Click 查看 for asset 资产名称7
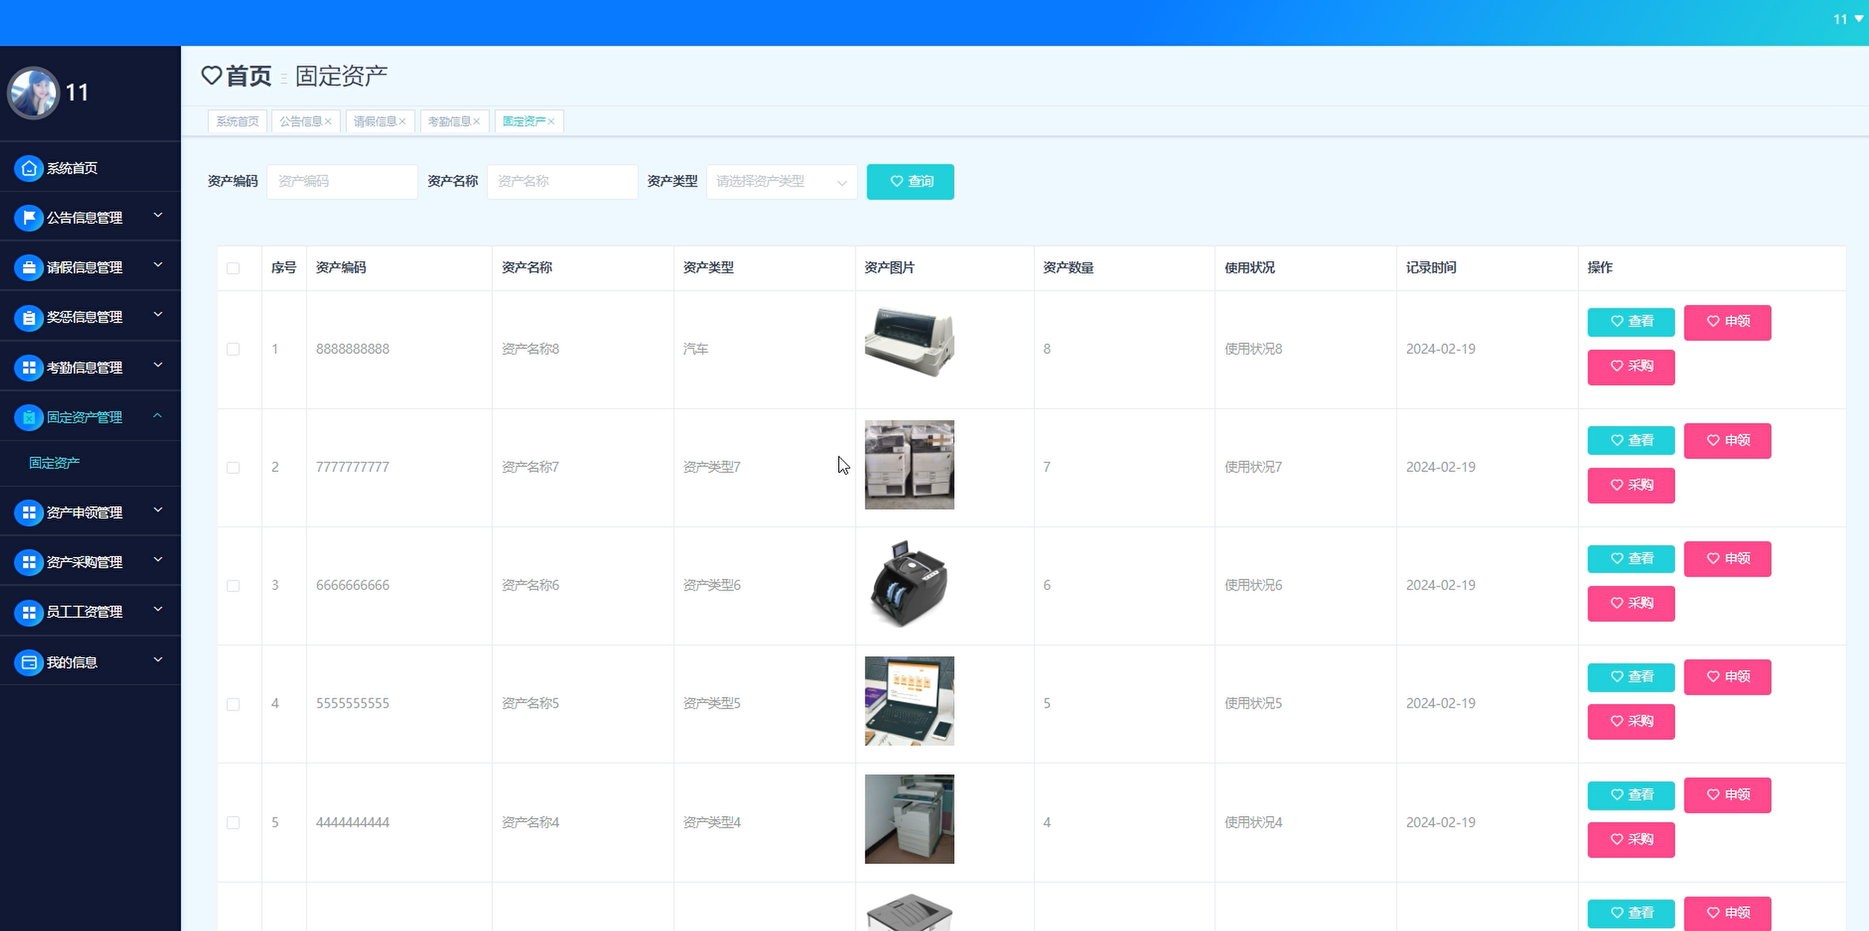 [1631, 441]
